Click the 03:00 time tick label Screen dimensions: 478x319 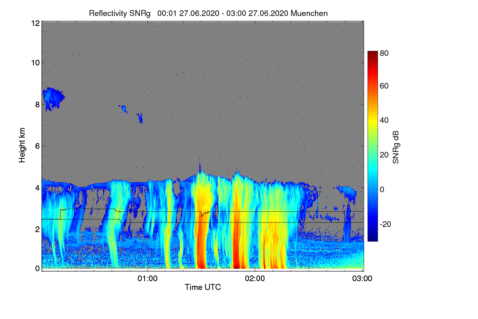point(362,279)
